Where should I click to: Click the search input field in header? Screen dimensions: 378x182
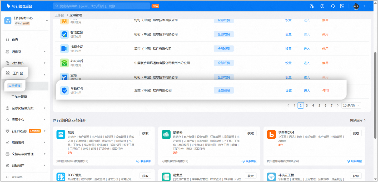point(102,6)
